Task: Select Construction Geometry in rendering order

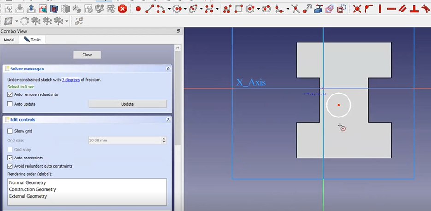Action: pyautogui.click(x=32, y=189)
